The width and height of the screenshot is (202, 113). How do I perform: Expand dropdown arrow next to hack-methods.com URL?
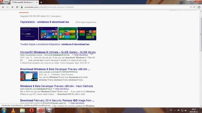point(54,89)
